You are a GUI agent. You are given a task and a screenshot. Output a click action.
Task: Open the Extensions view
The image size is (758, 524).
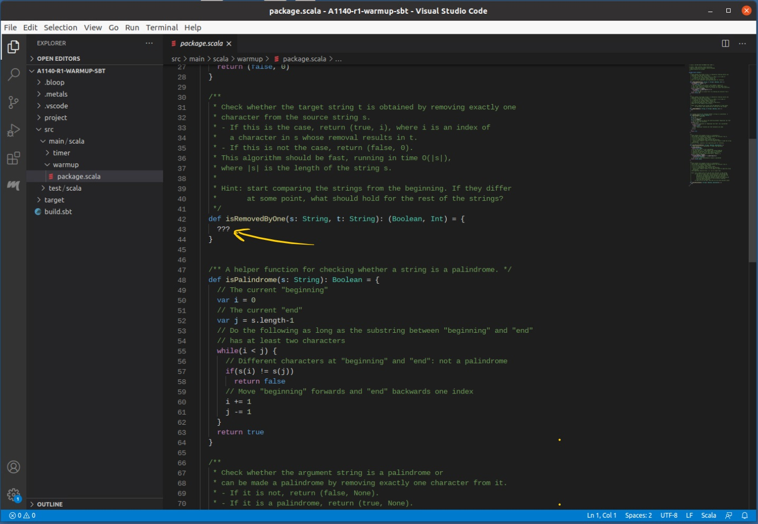coord(14,158)
